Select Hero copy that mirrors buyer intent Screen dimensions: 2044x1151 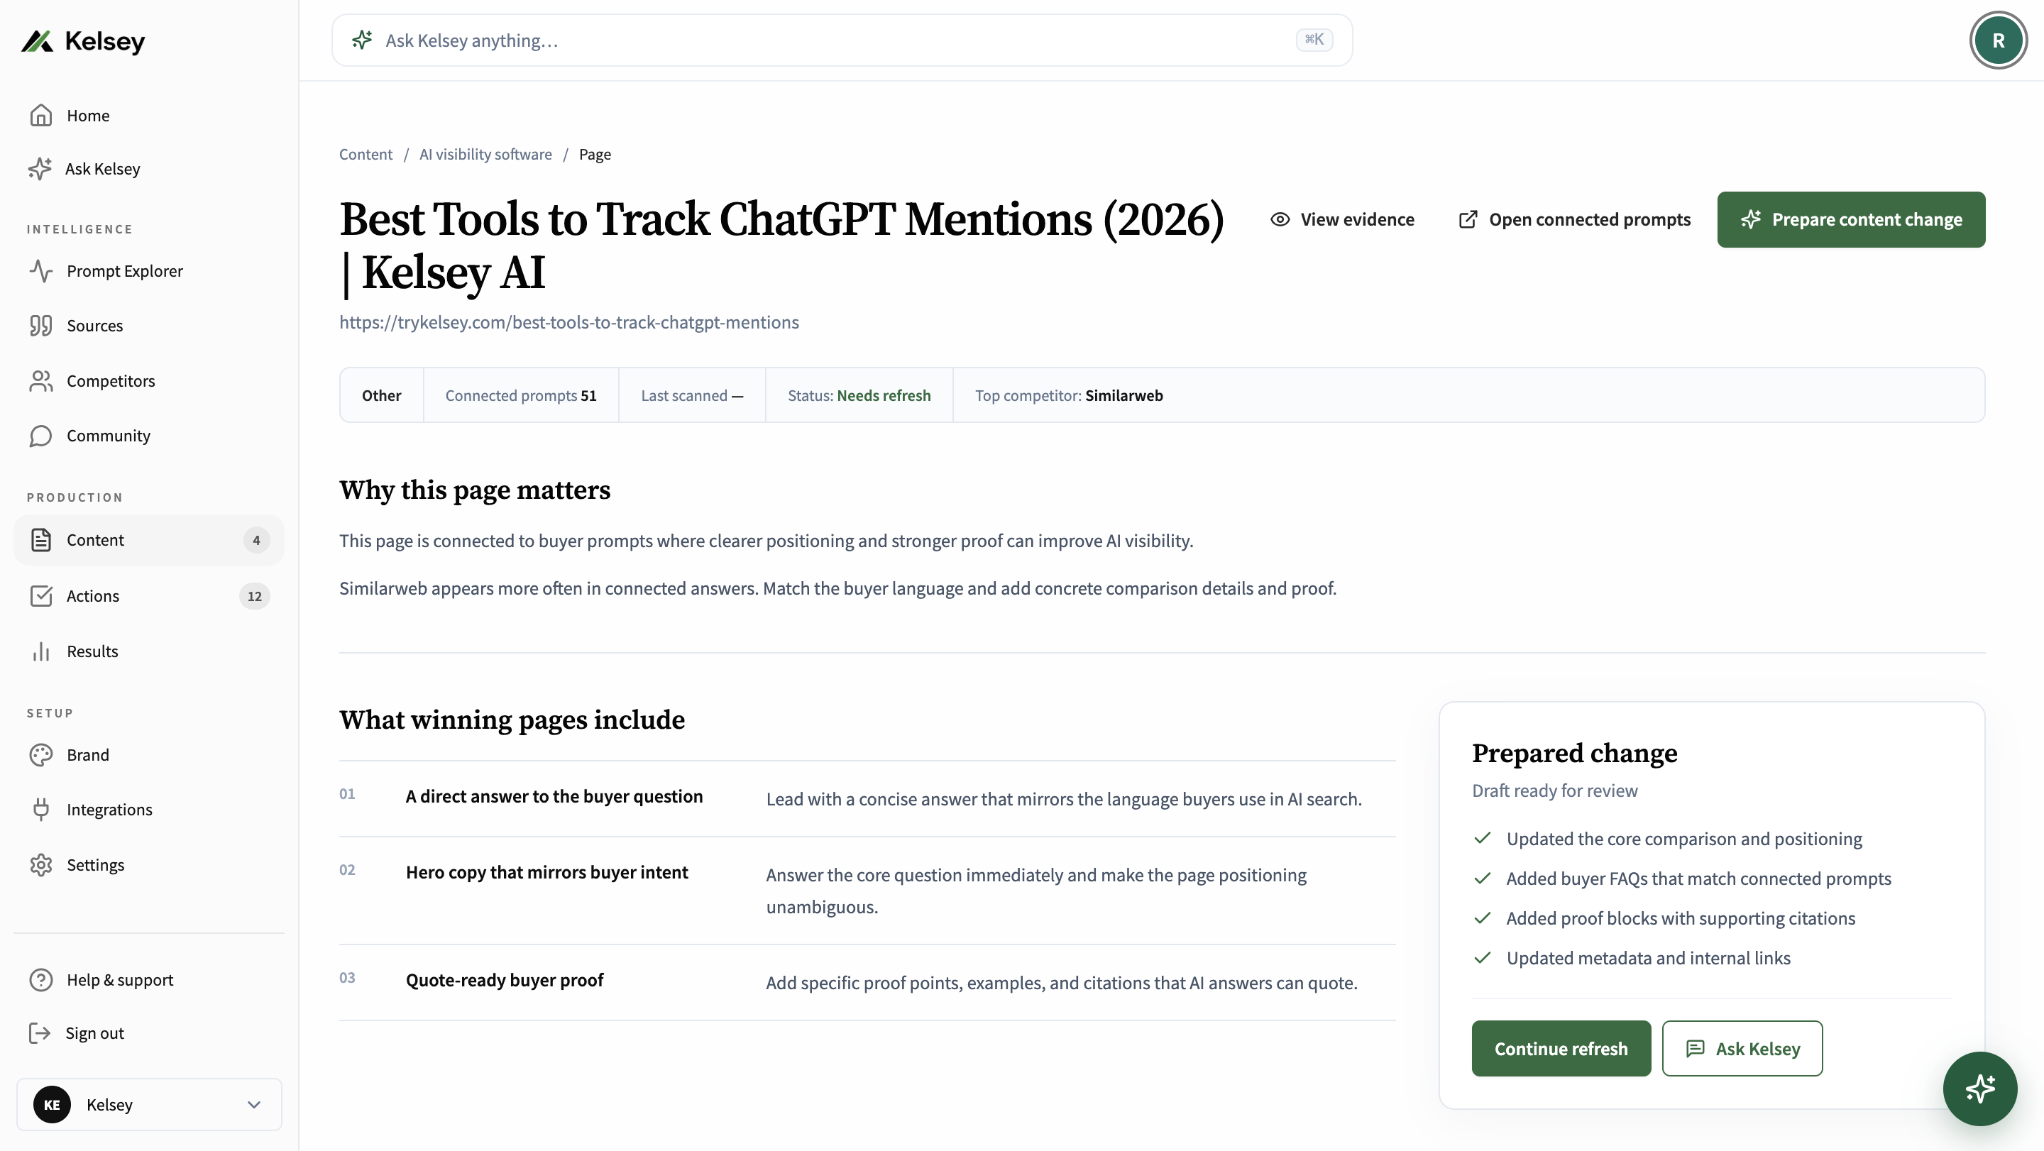click(x=546, y=873)
